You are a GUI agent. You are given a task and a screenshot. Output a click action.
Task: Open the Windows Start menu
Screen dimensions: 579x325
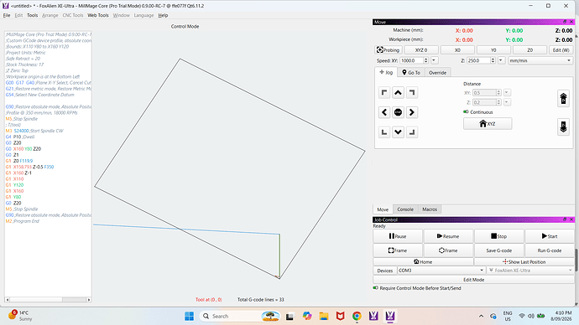pos(189,316)
